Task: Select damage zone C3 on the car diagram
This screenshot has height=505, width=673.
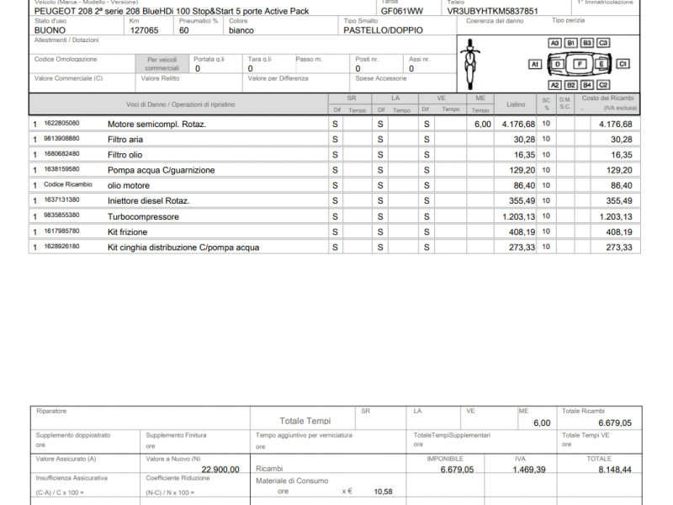Action: point(603,43)
